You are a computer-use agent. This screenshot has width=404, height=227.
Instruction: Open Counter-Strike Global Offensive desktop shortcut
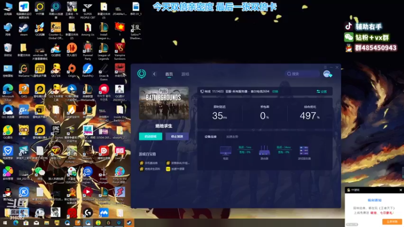tap(56, 31)
